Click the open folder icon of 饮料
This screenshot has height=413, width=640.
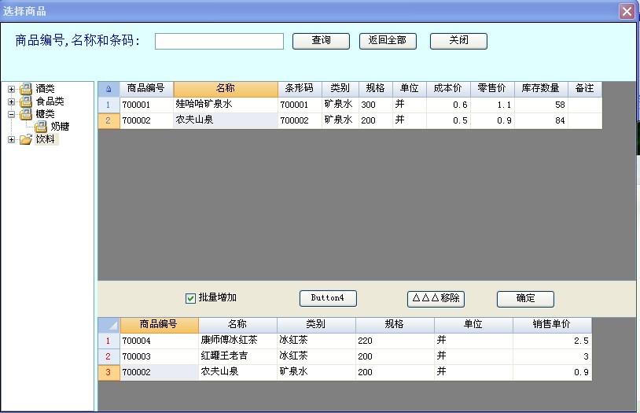tap(26, 139)
